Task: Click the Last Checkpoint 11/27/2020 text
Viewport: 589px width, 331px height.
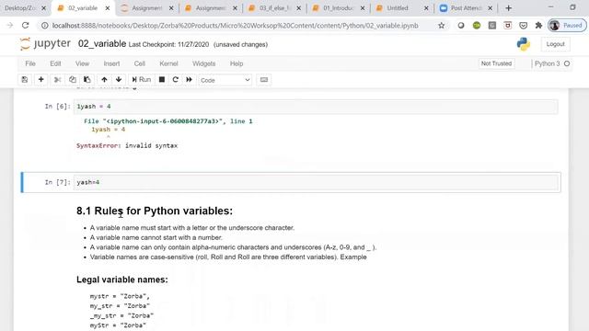Action: coord(168,44)
